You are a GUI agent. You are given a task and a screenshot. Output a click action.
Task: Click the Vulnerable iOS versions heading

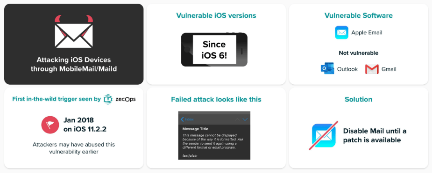(216, 15)
